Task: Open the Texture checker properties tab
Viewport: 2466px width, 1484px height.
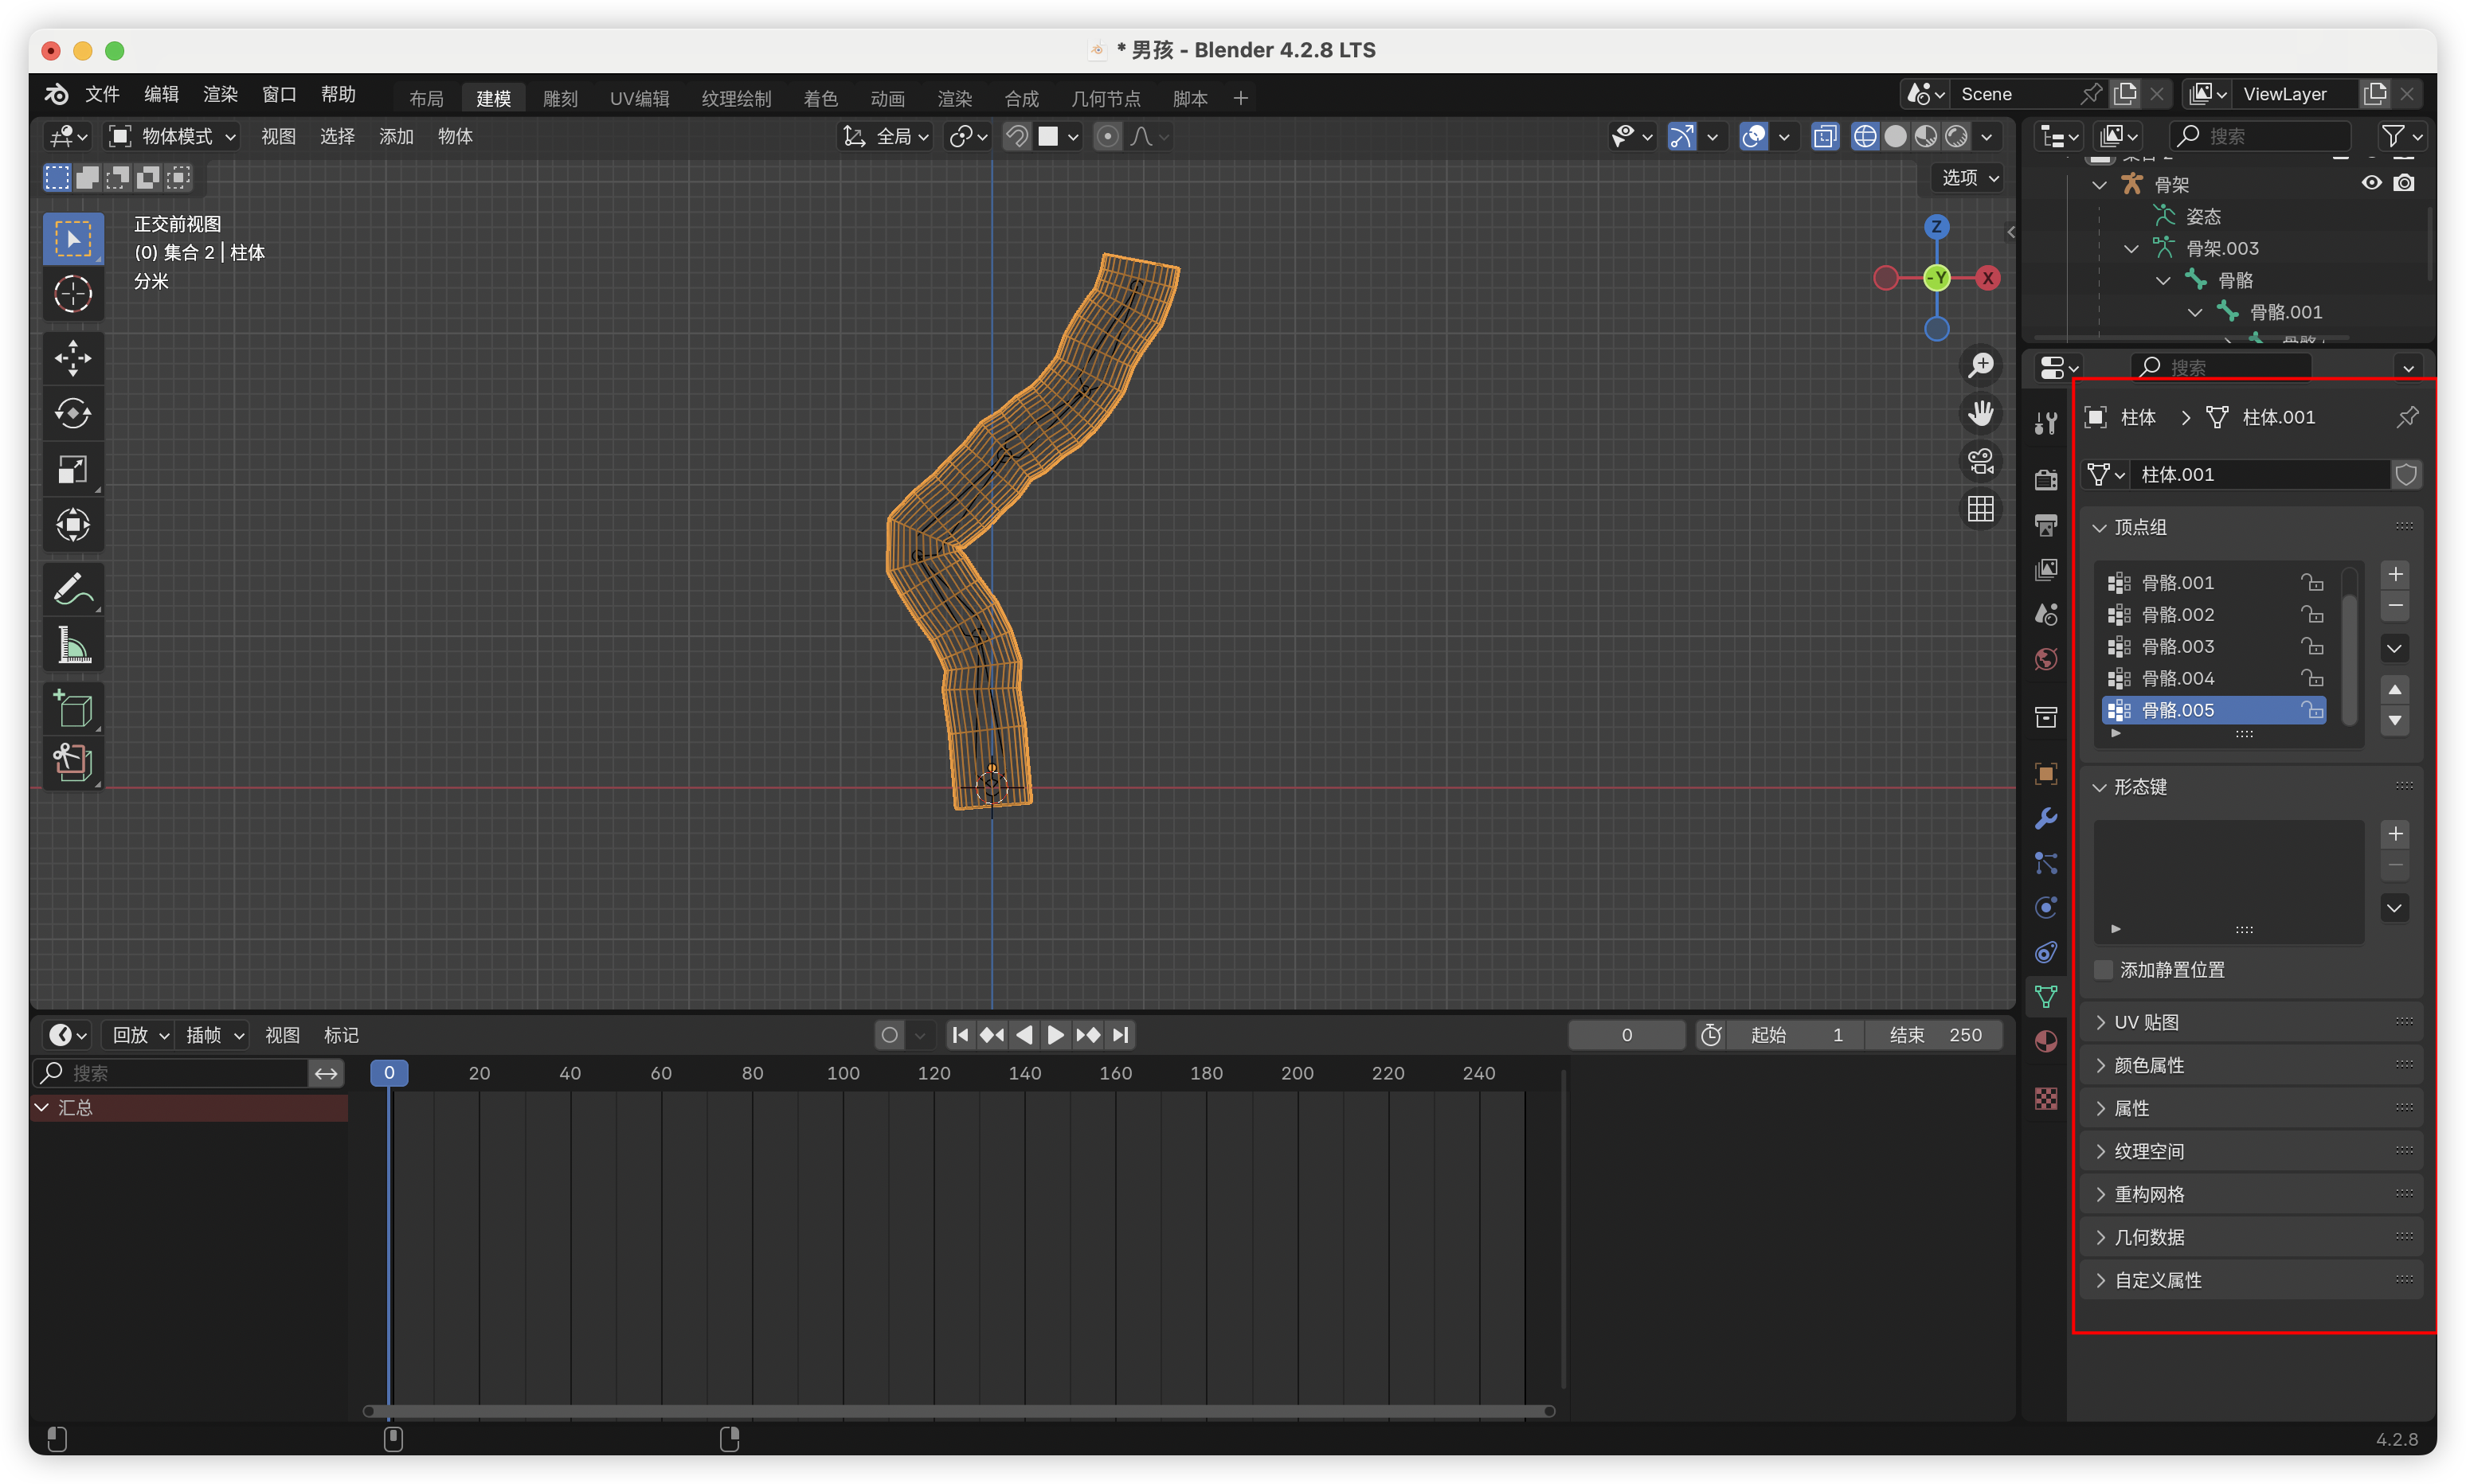Action: (x=2045, y=1098)
